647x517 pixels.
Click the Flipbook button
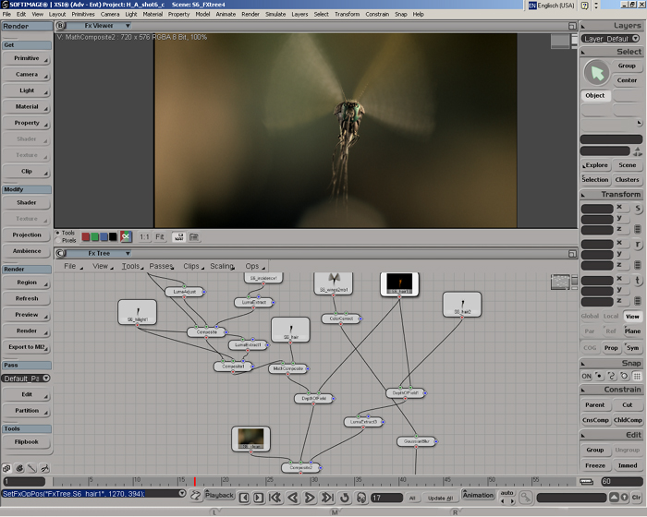pyautogui.click(x=27, y=441)
